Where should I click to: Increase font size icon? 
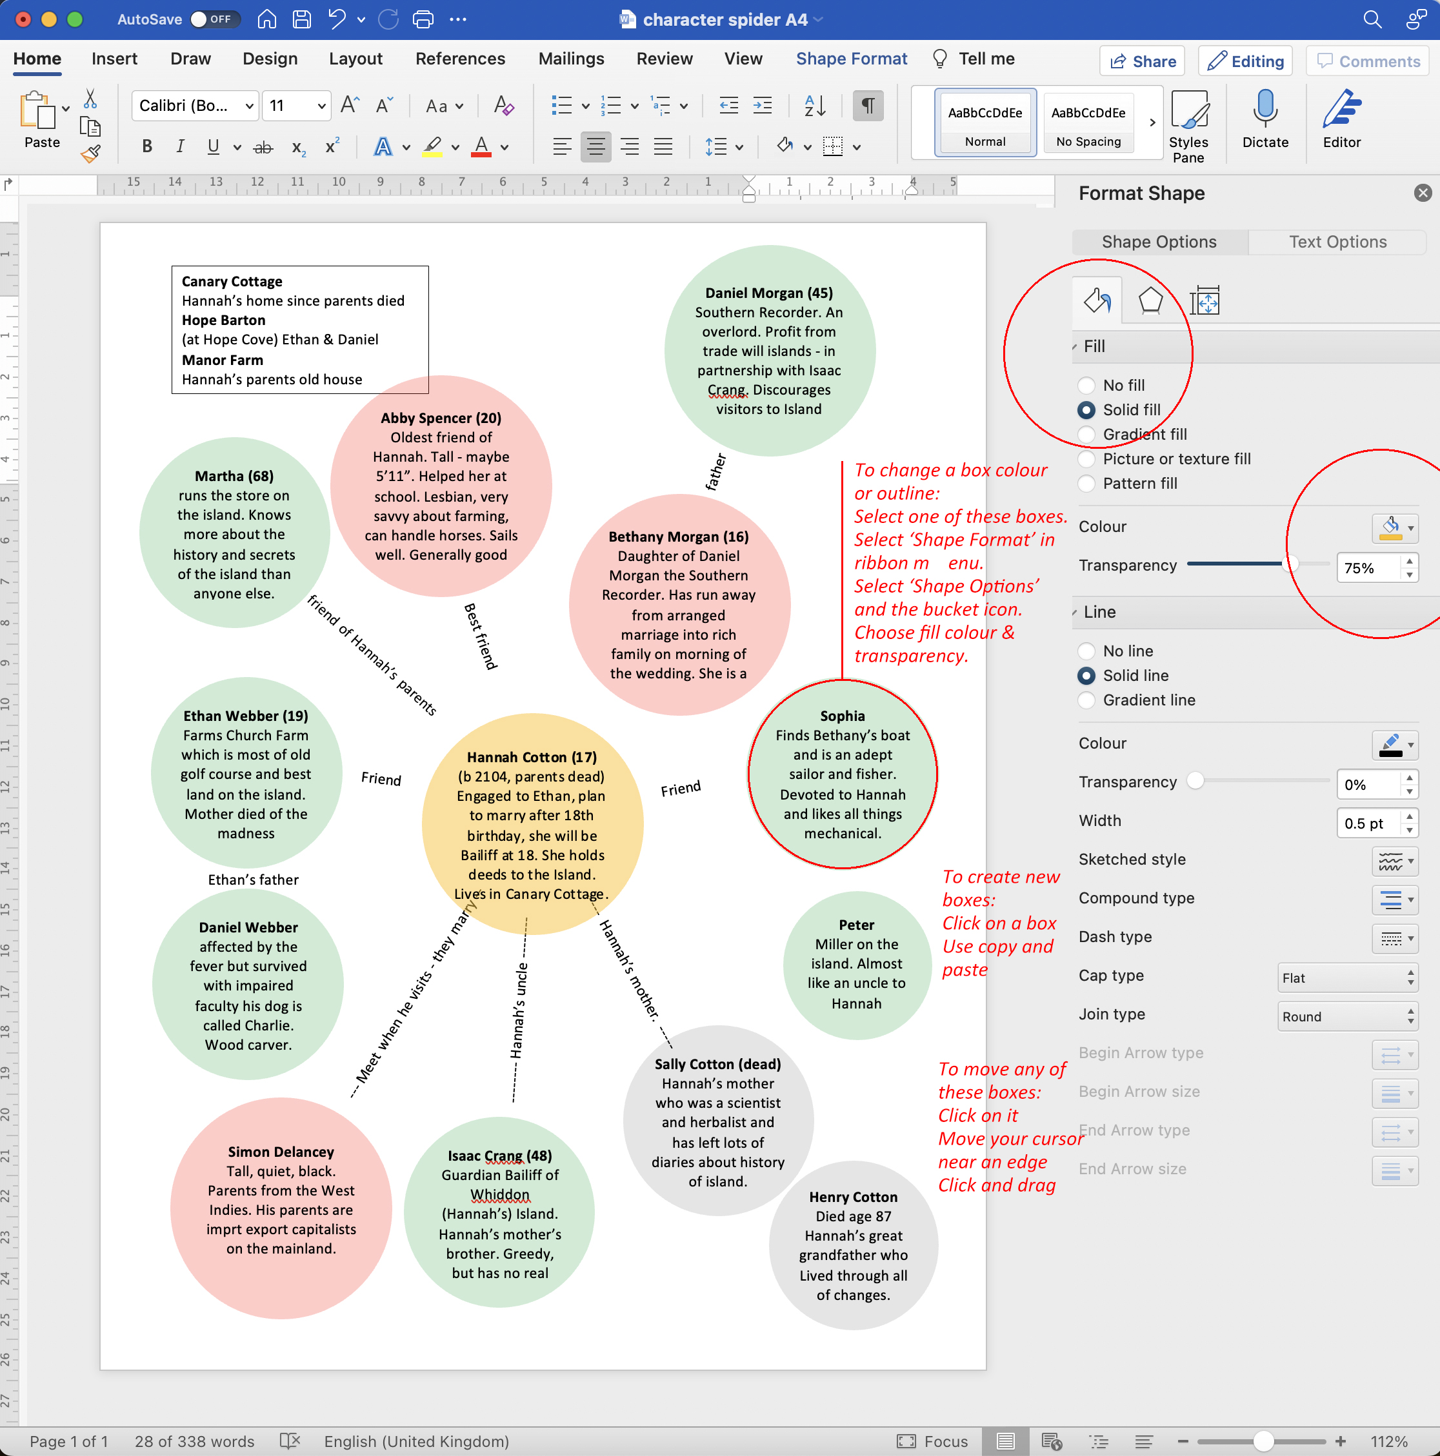[x=350, y=106]
